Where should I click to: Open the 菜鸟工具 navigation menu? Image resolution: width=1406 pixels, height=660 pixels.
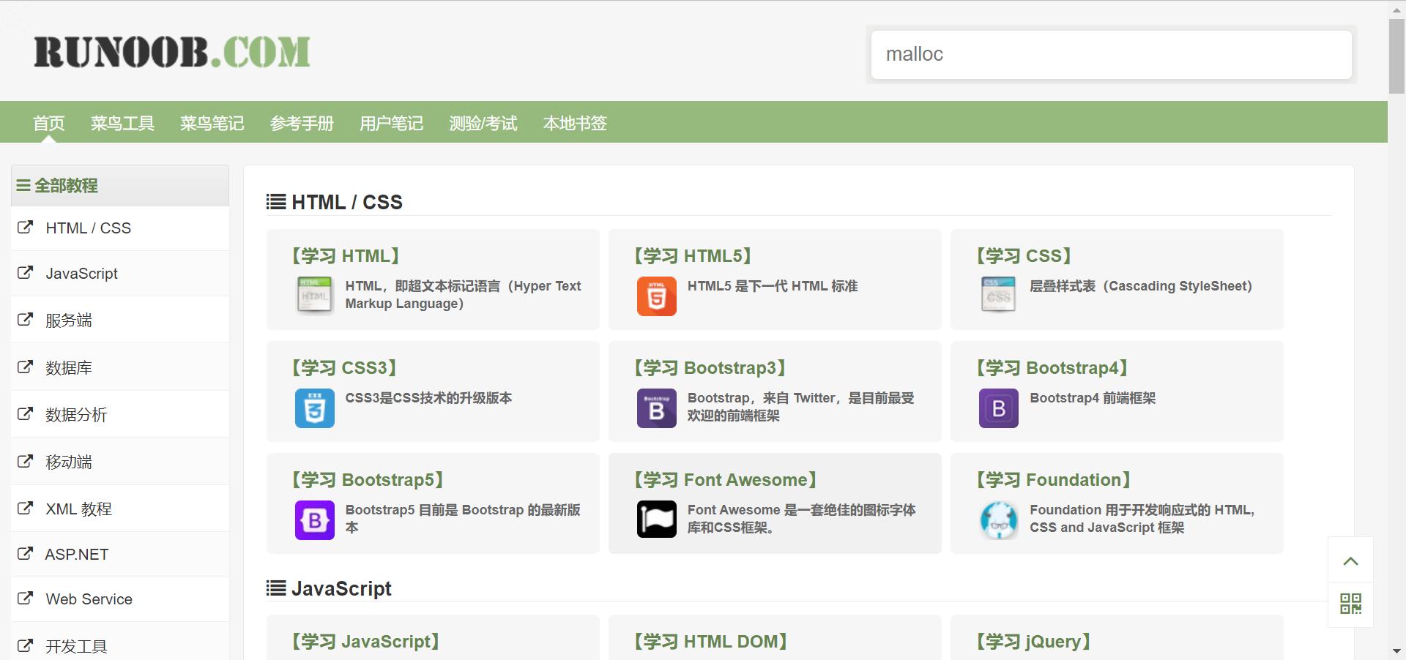click(x=122, y=123)
